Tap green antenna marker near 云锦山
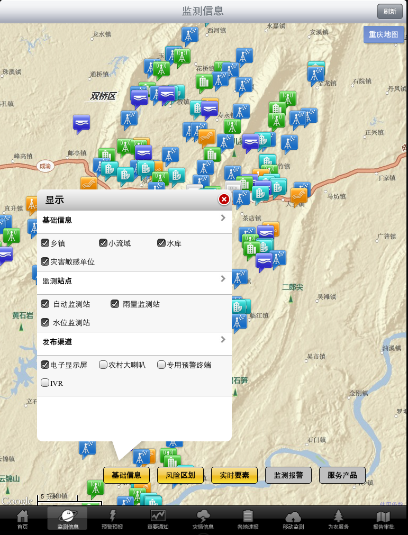This screenshot has height=535, width=408. pos(96,488)
